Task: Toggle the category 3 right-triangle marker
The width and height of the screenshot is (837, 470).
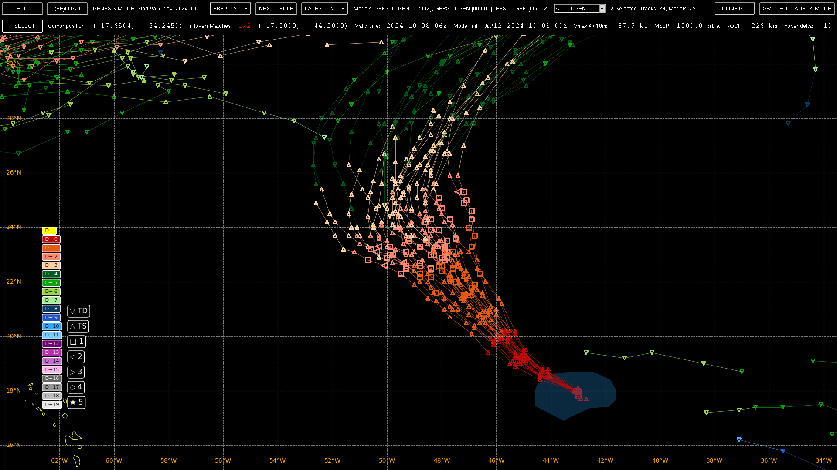Action: tap(76, 372)
